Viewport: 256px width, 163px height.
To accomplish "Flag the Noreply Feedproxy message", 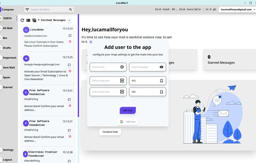I will click(70, 65).
